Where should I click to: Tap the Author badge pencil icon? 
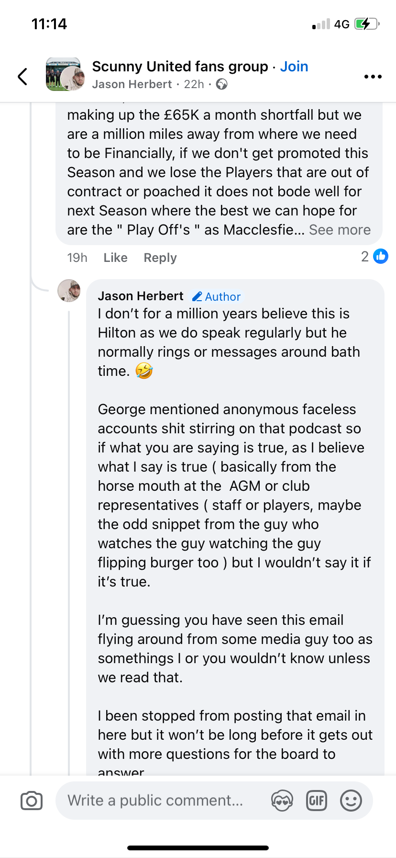click(197, 297)
